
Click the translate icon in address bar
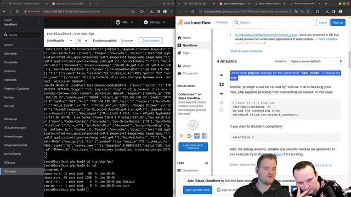(x=296, y=11)
